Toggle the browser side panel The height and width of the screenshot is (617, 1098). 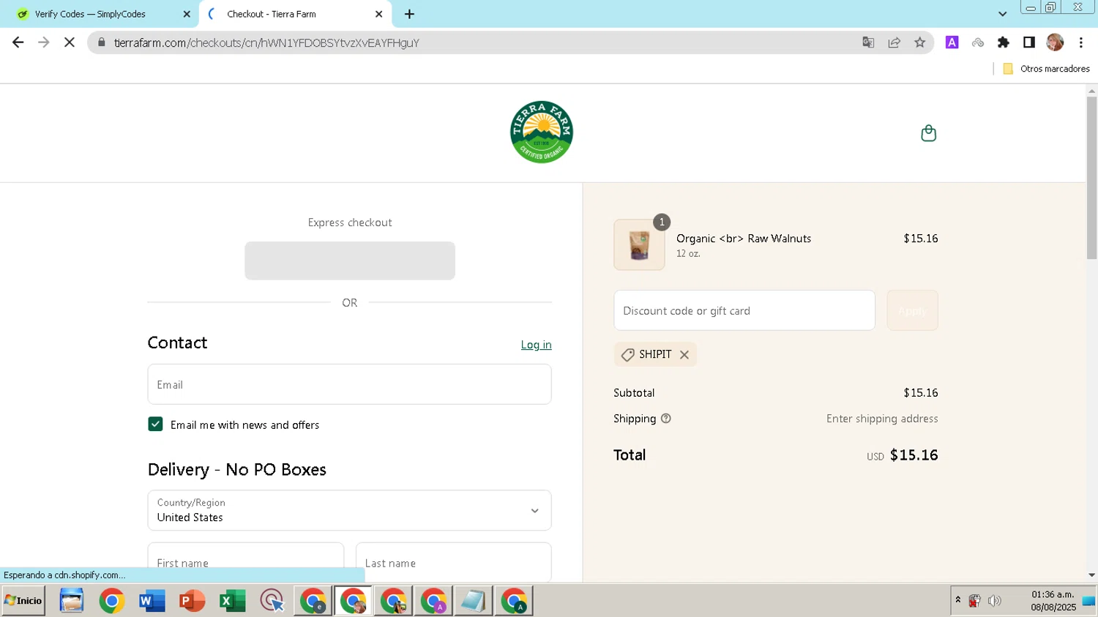click(x=1028, y=42)
